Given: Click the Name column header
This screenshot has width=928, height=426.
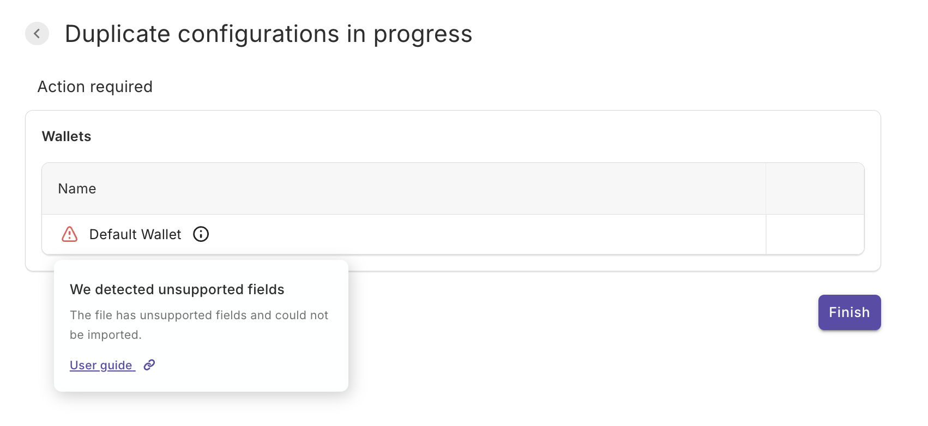Looking at the screenshot, I should point(77,189).
